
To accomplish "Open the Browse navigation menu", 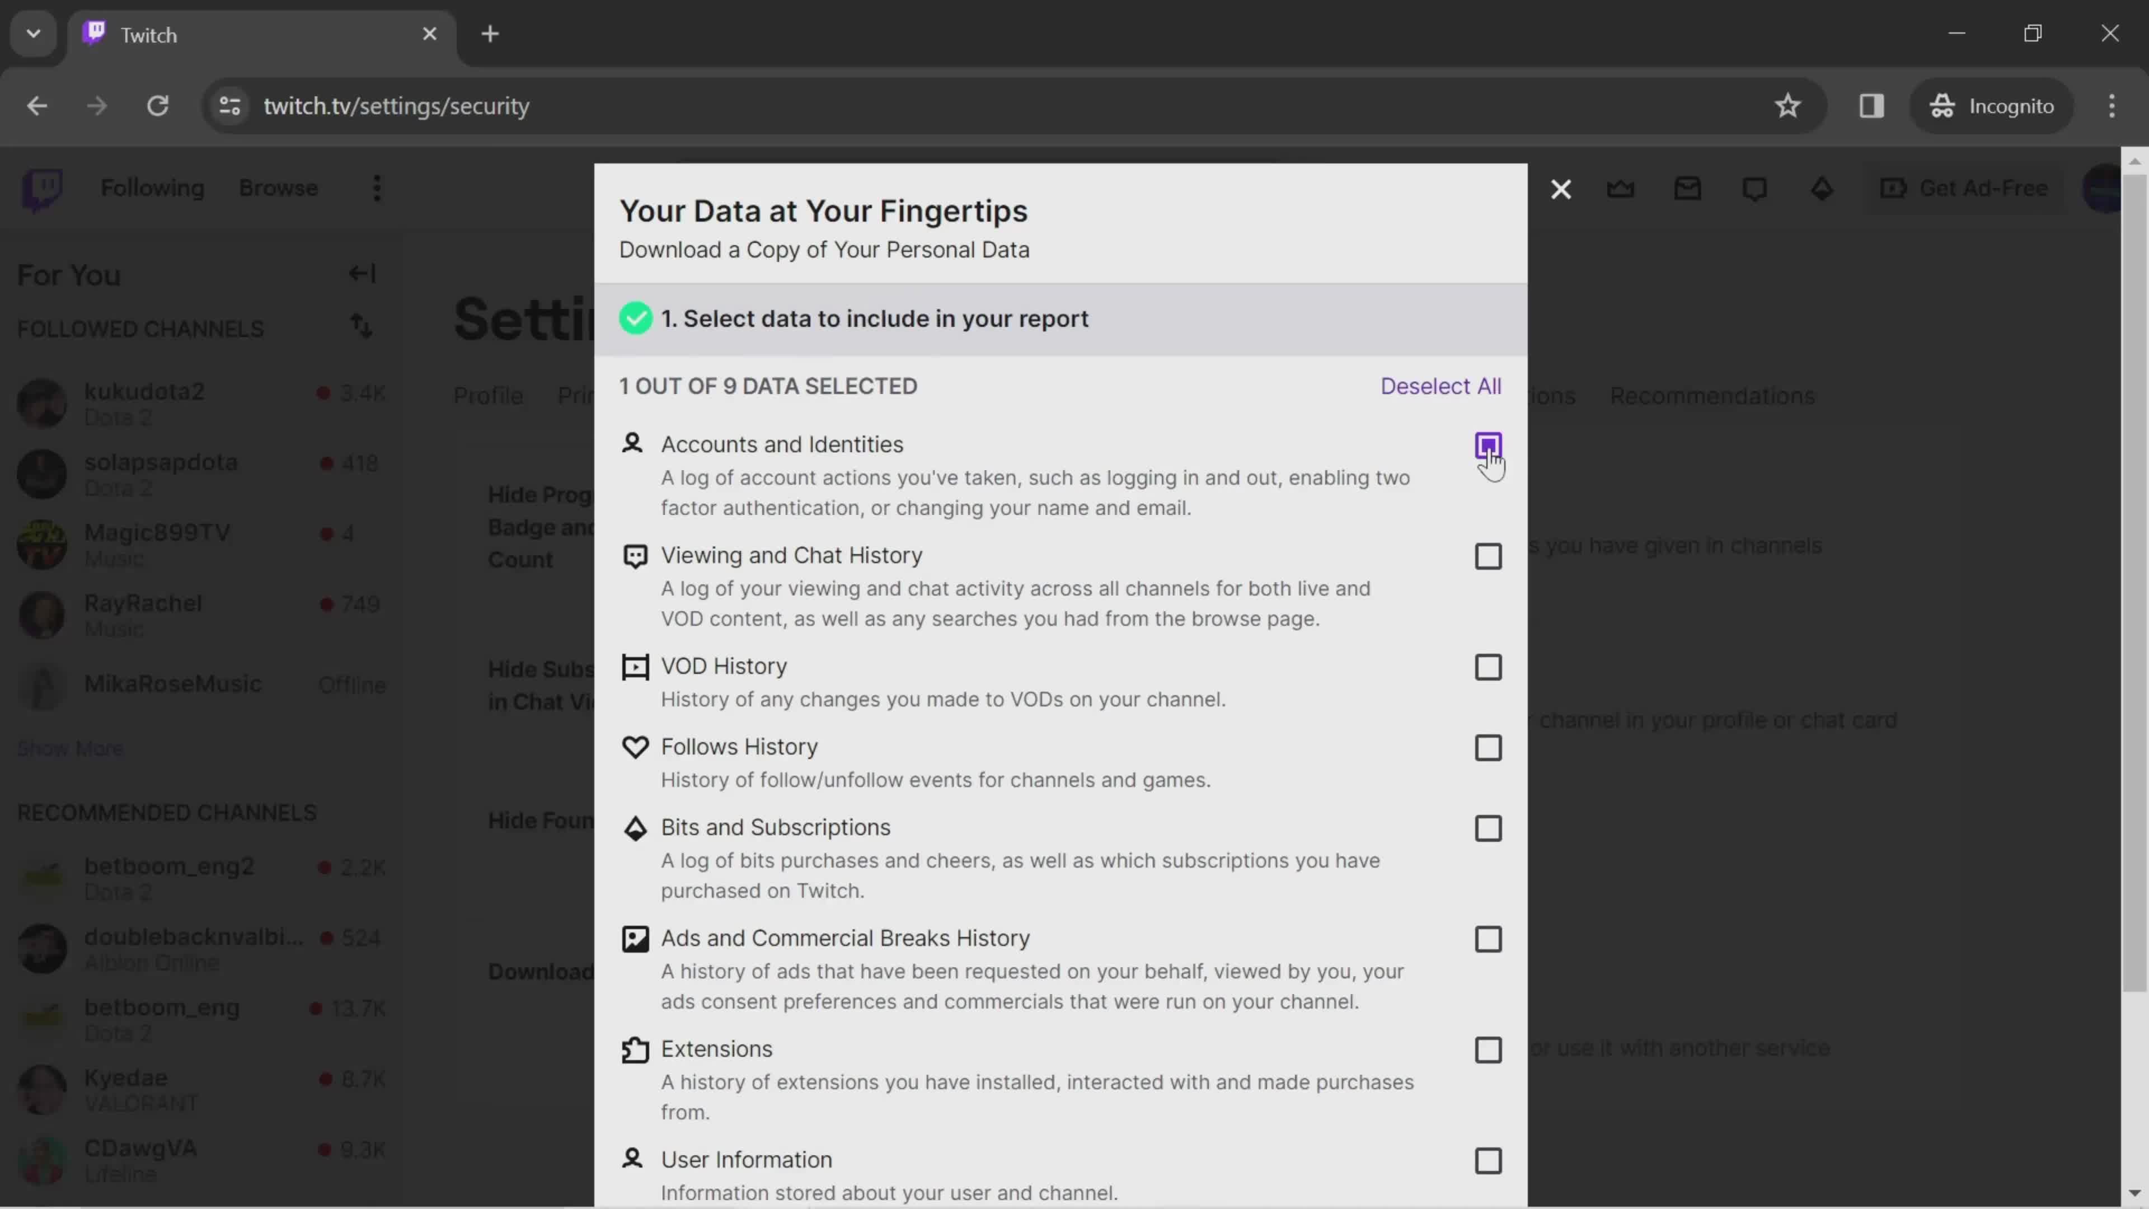I will (279, 188).
